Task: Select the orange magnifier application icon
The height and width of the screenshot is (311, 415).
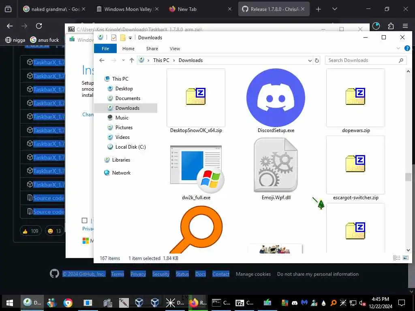Action: coord(196,229)
